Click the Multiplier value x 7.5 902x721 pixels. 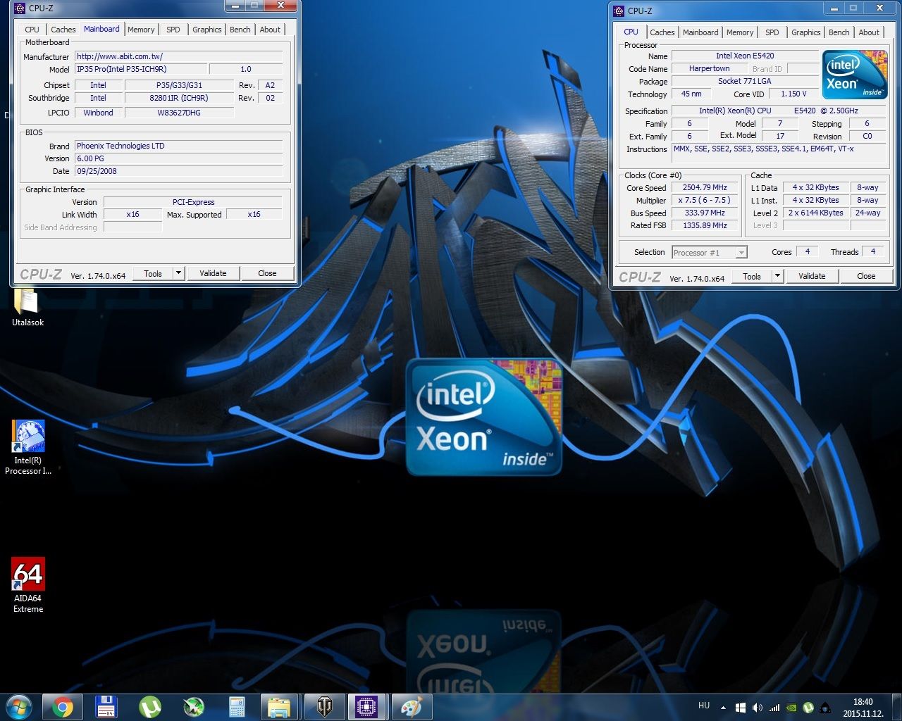[x=705, y=200]
